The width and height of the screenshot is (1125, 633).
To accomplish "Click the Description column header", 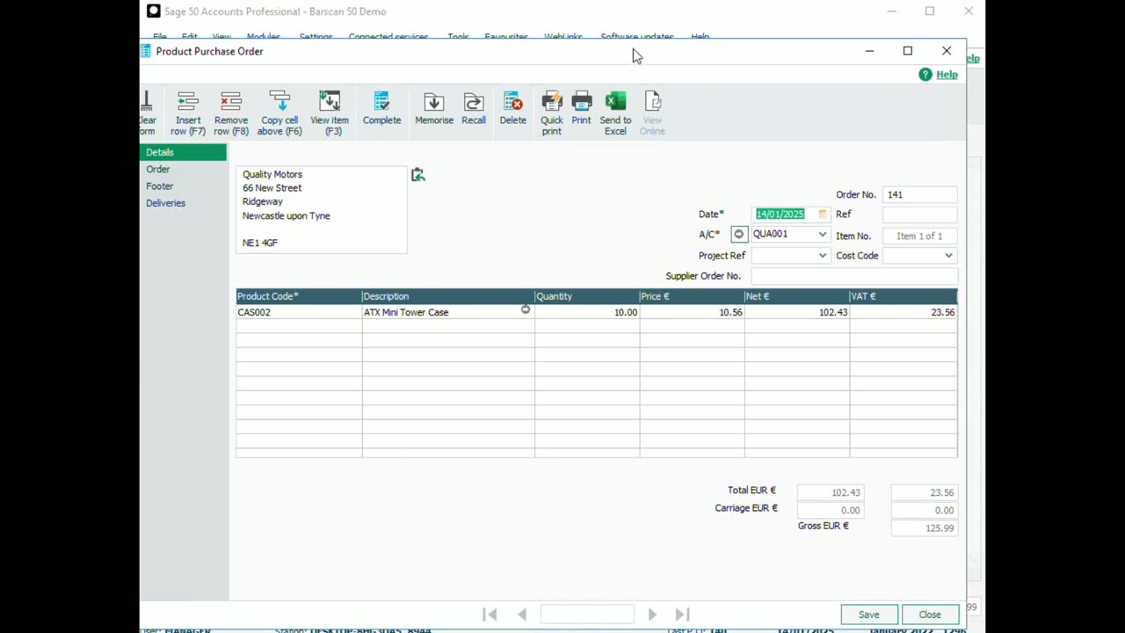I will tap(448, 296).
